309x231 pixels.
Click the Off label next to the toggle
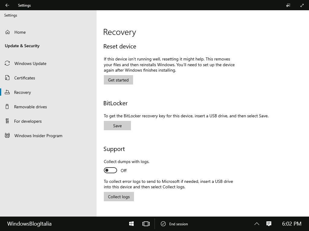click(123, 171)
